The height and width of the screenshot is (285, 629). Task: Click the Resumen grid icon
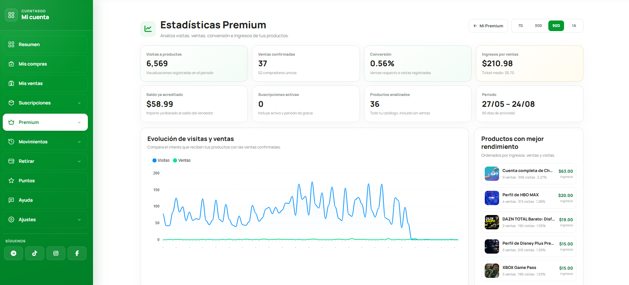(11, 44)
